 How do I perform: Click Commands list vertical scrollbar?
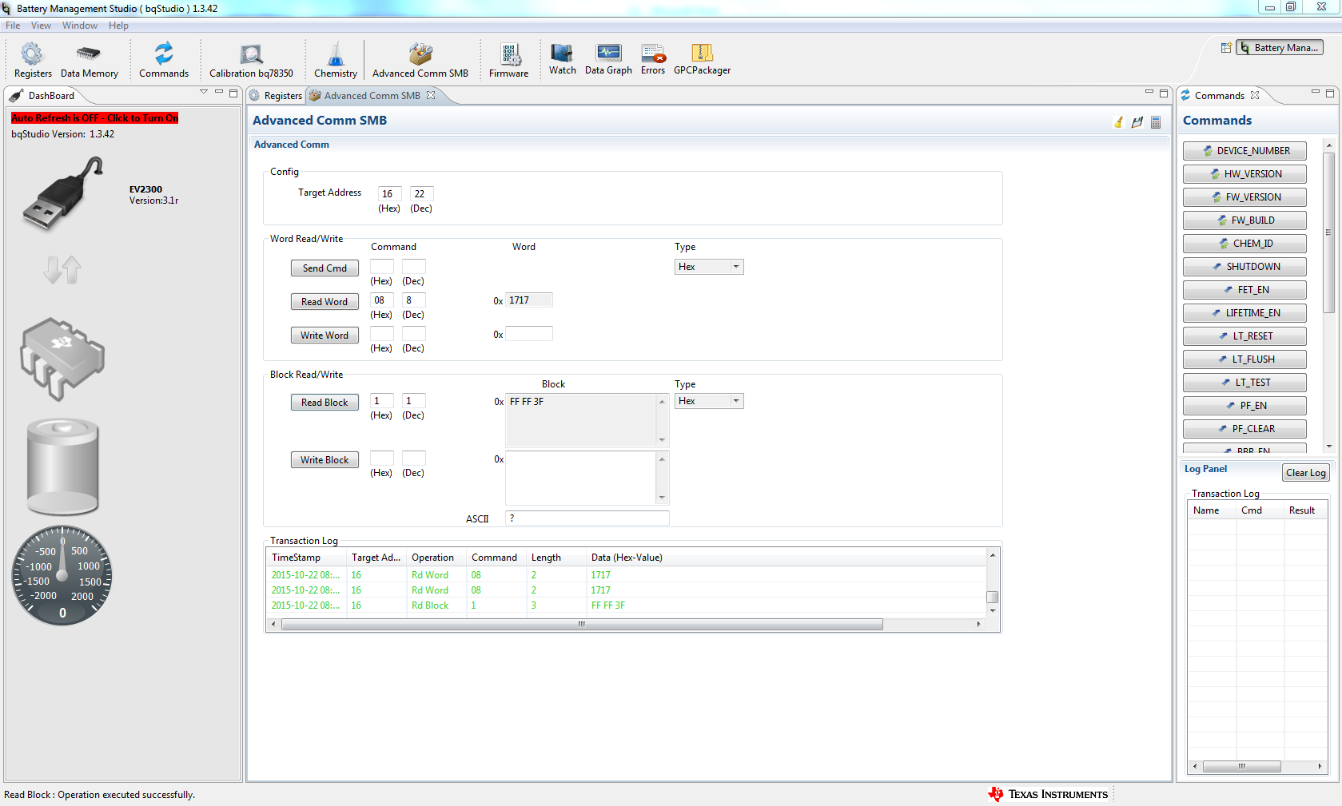coord(1328,232)
